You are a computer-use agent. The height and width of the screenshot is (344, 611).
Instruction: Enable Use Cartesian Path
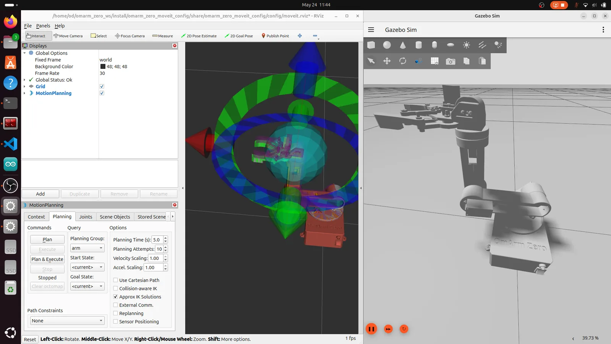[115, 280]
